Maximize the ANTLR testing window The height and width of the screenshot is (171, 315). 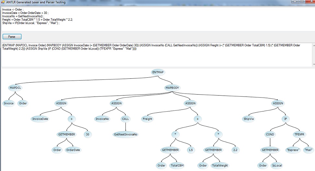[x=302, y=1]
